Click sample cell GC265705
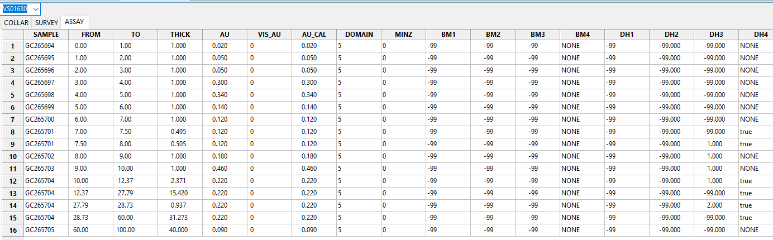The image size is (773, 240). (46, 230)
